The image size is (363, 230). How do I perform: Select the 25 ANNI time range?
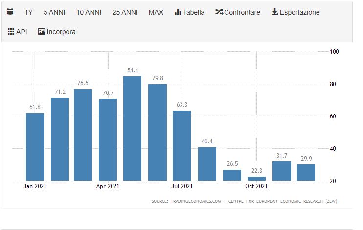coord(124,12)
